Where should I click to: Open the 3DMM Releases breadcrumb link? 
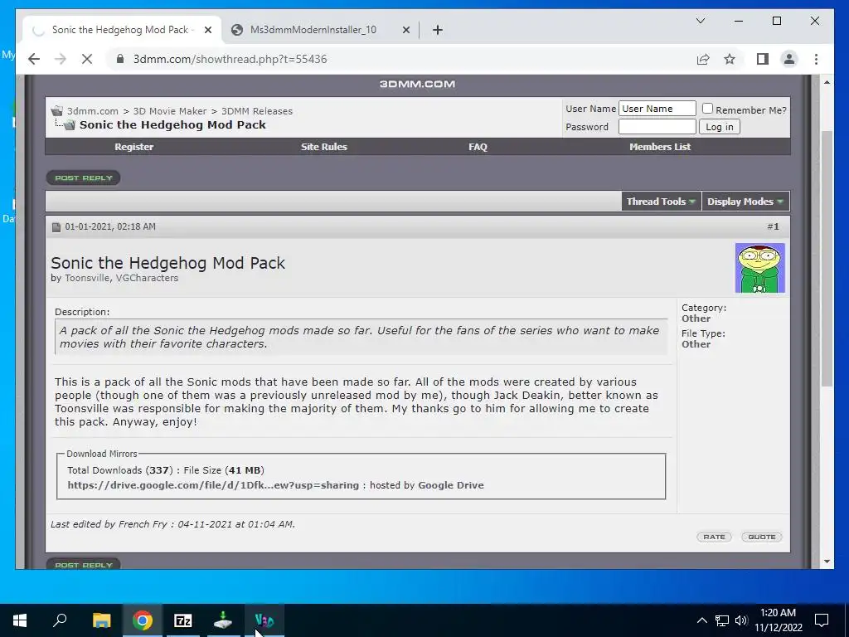pyautogui.click(x=257, y=111)
